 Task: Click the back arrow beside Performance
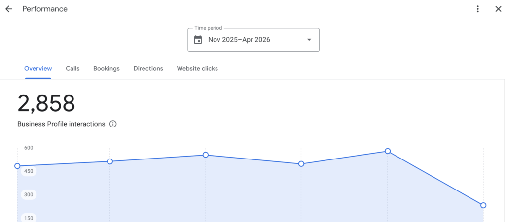[9, 9]
